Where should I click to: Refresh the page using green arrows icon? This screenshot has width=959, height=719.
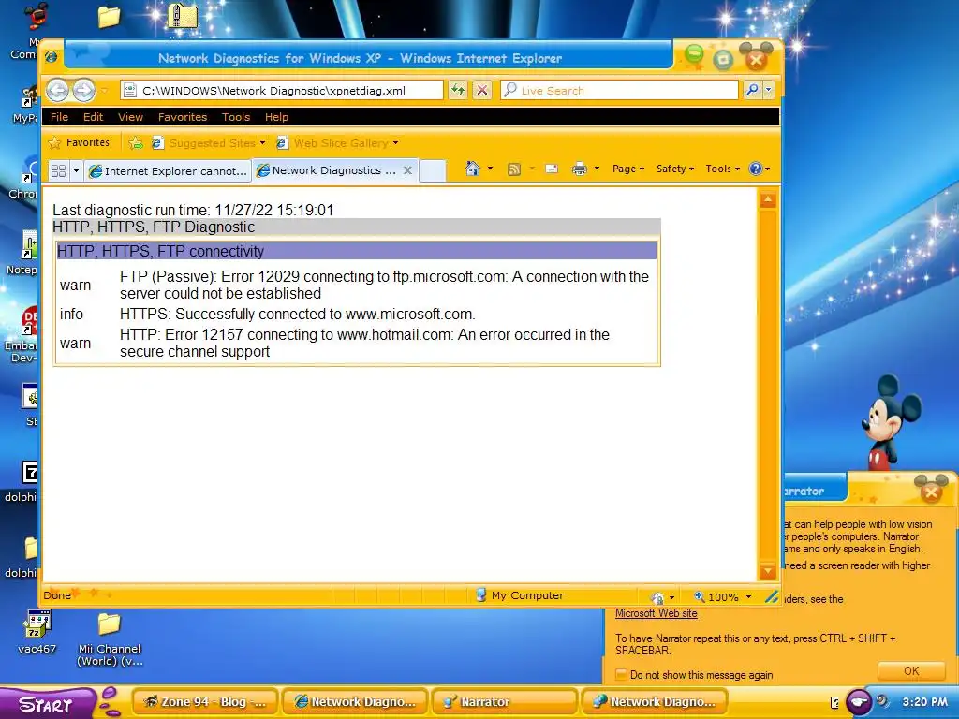point(457,91)
